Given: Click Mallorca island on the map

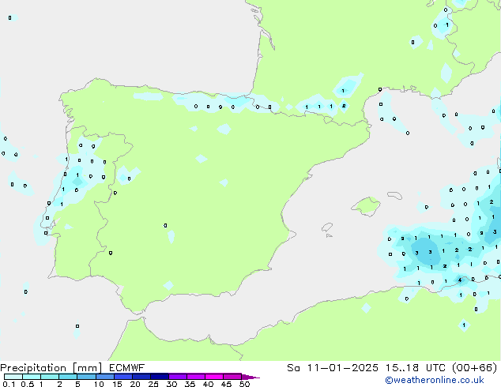Looking at the screenshot, I should (x=364, y=208).
